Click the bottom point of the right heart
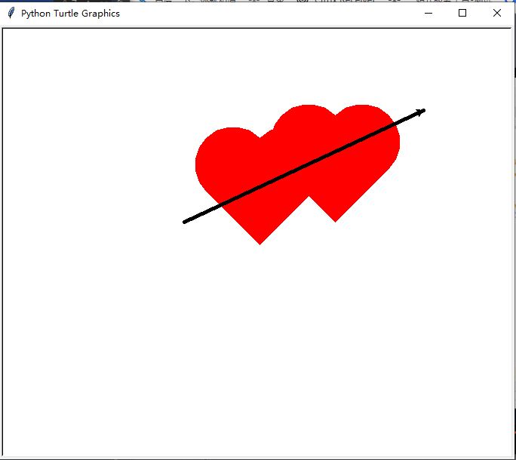 [x=336, y=221]
